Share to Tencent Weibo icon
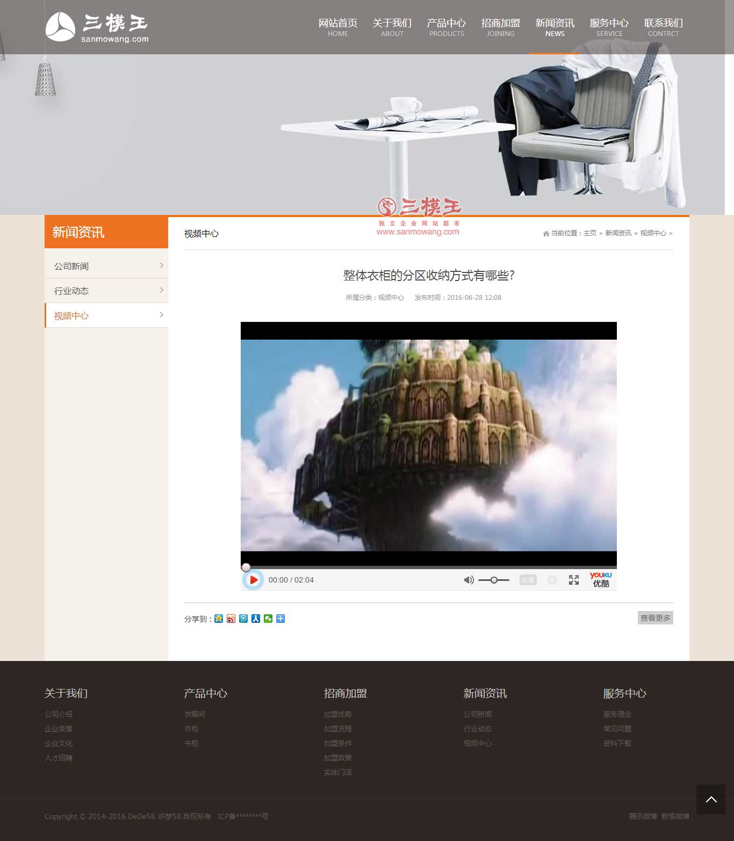The image size is (734, 841). (243, 619)
